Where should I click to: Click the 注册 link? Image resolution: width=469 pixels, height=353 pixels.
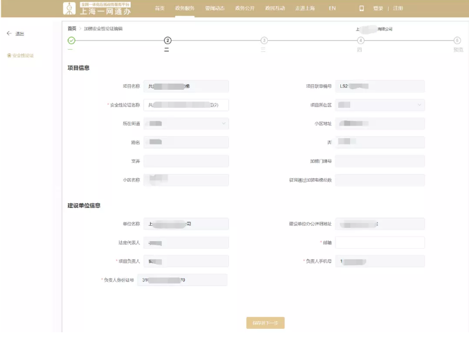coord(397,8)
